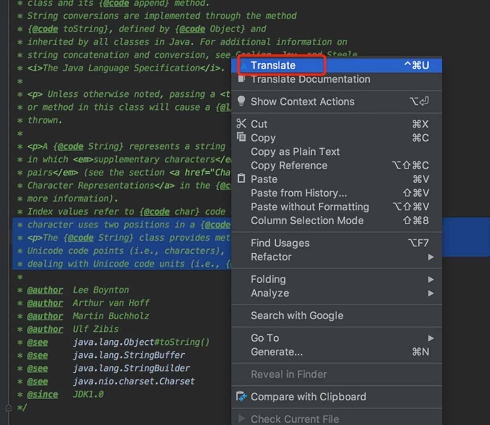Select Copy as Plain Text
The image size is (490, 425).
[x=295, y=152]
